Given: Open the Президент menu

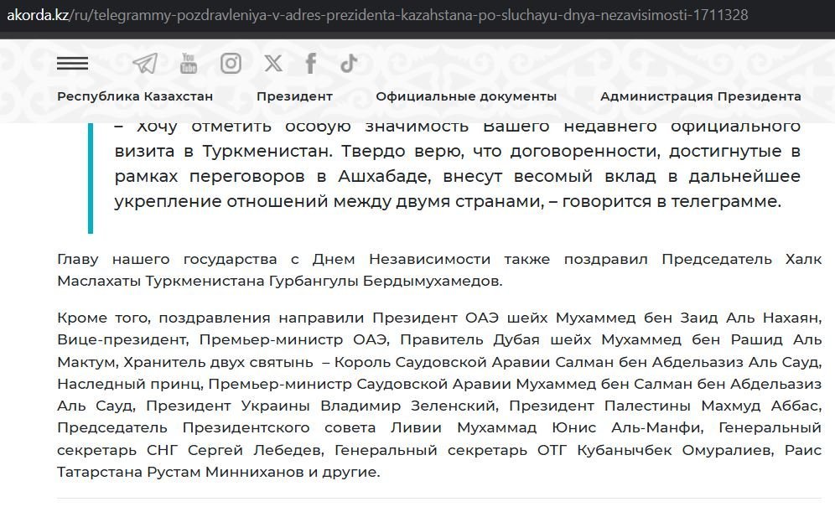Looking at the screenshot, I should (294, 96).
